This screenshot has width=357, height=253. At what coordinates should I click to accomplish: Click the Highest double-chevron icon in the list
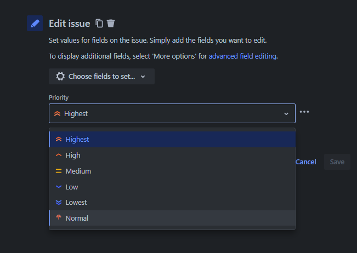pos(59,140)
